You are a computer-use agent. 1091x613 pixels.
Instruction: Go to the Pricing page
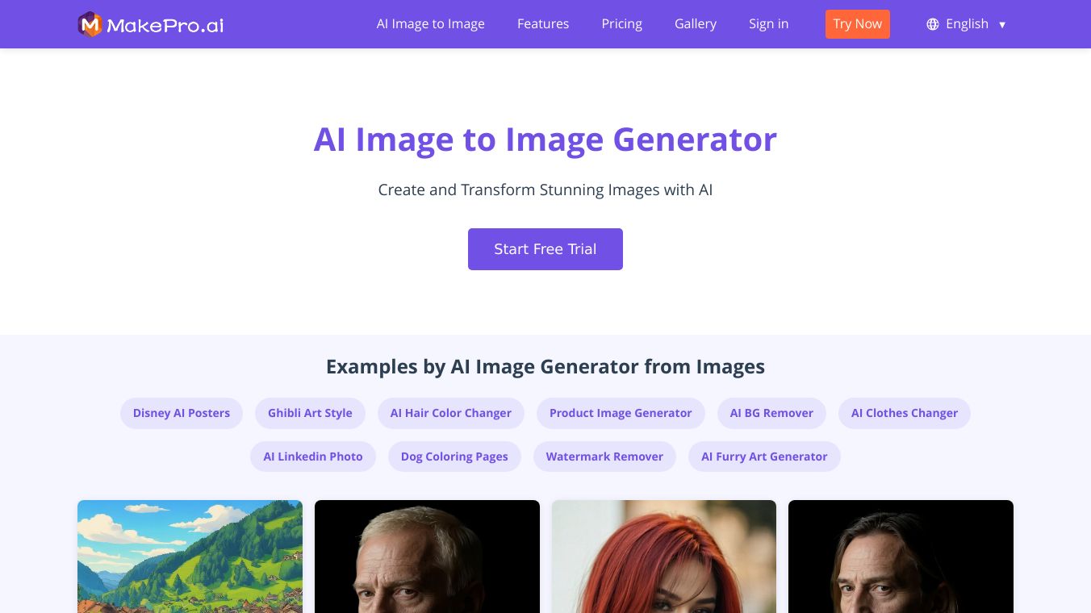coord(621,24)
